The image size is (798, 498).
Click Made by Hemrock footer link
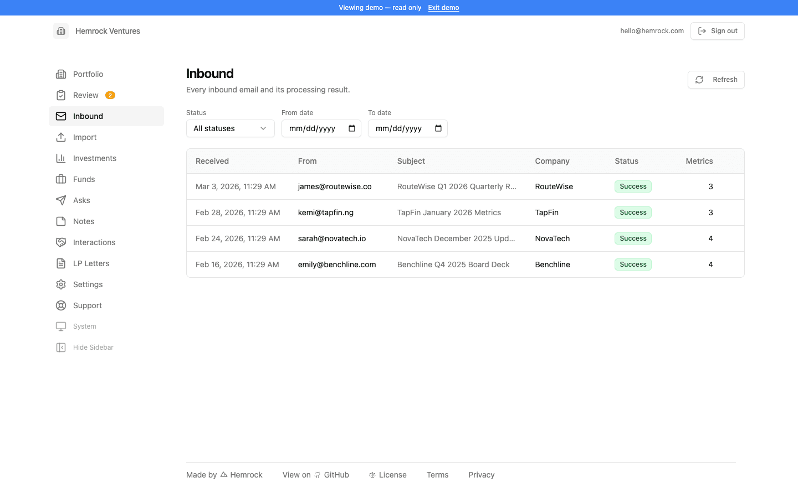(224, 475)
